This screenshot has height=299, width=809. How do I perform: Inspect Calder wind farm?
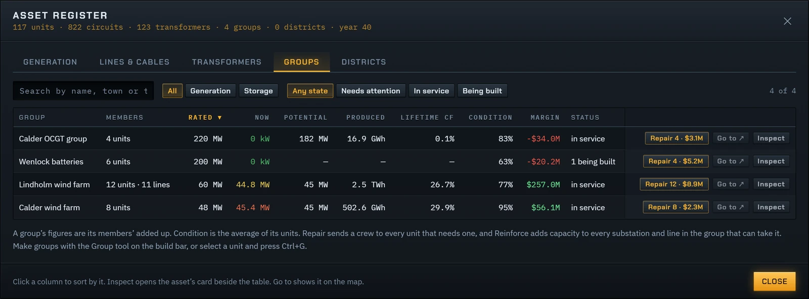(x=771, y=207)
